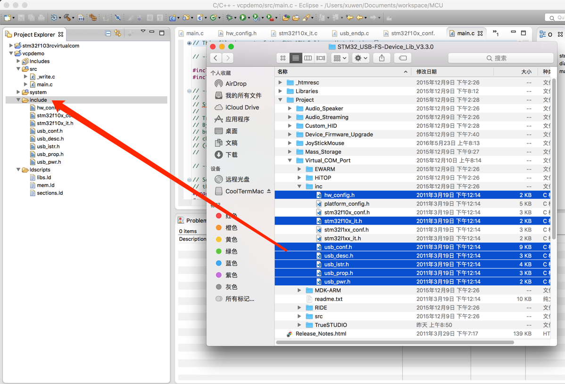Switch to hw_config.h editor tab
565x384 pixels.
click(237, 33)
